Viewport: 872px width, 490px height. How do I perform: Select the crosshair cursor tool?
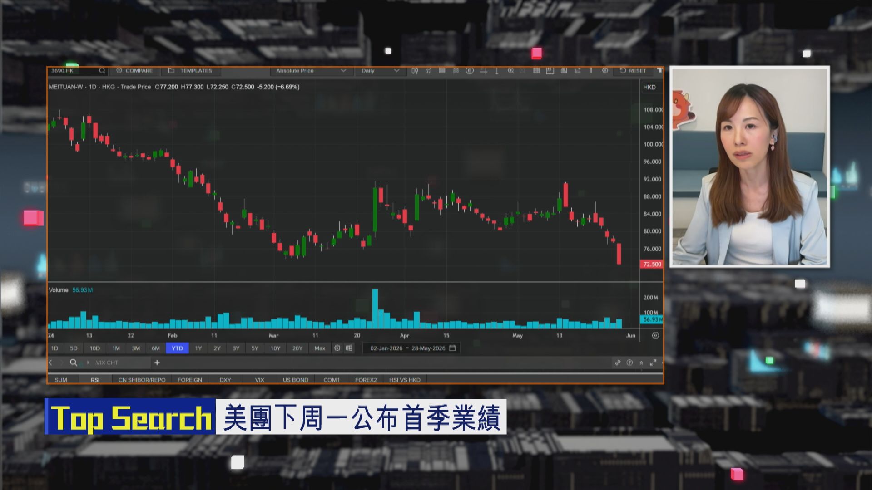coord(483,71)
